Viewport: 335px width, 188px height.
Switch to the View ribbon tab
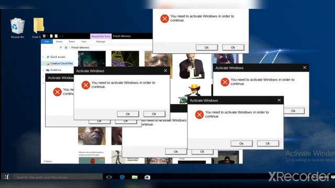coord(84,42)
